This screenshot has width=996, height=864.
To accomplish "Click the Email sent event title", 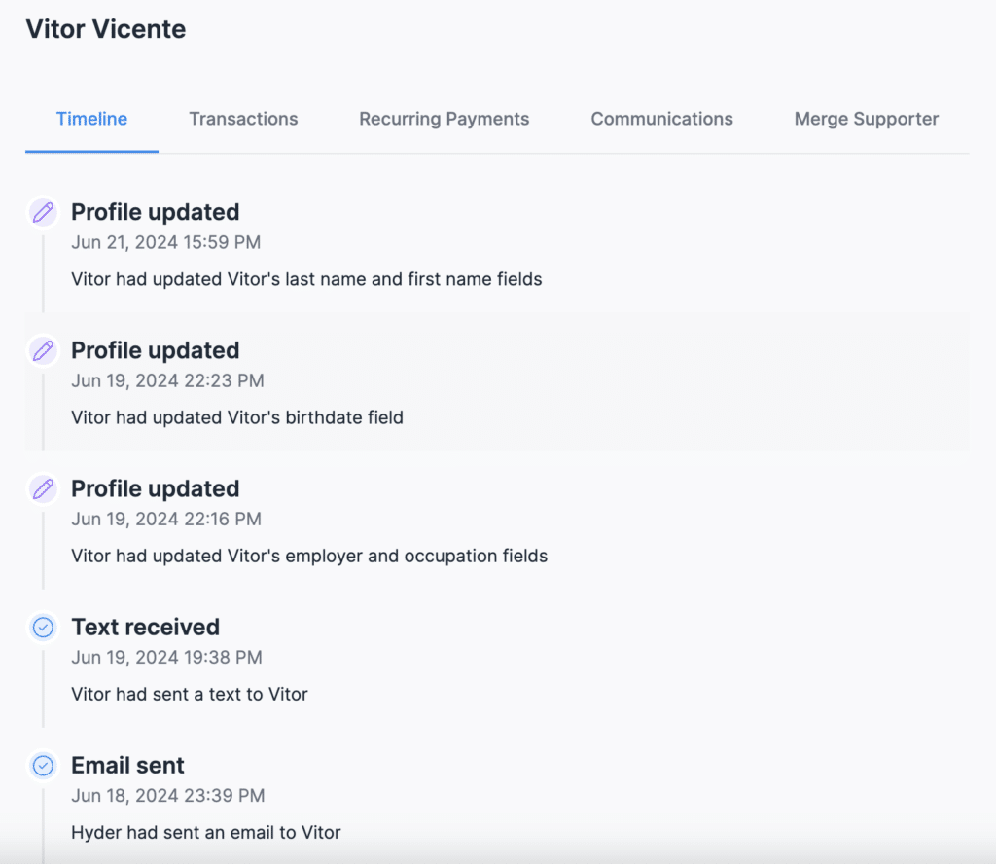I will click(127, 766).
